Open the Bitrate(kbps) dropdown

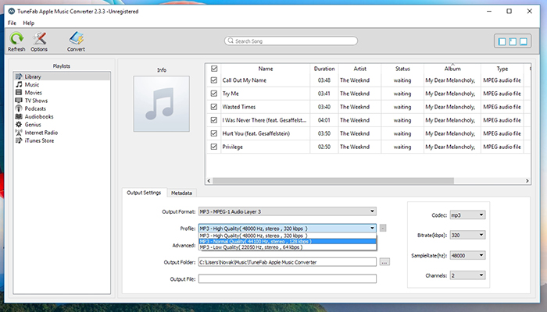(x=467, y=235)
